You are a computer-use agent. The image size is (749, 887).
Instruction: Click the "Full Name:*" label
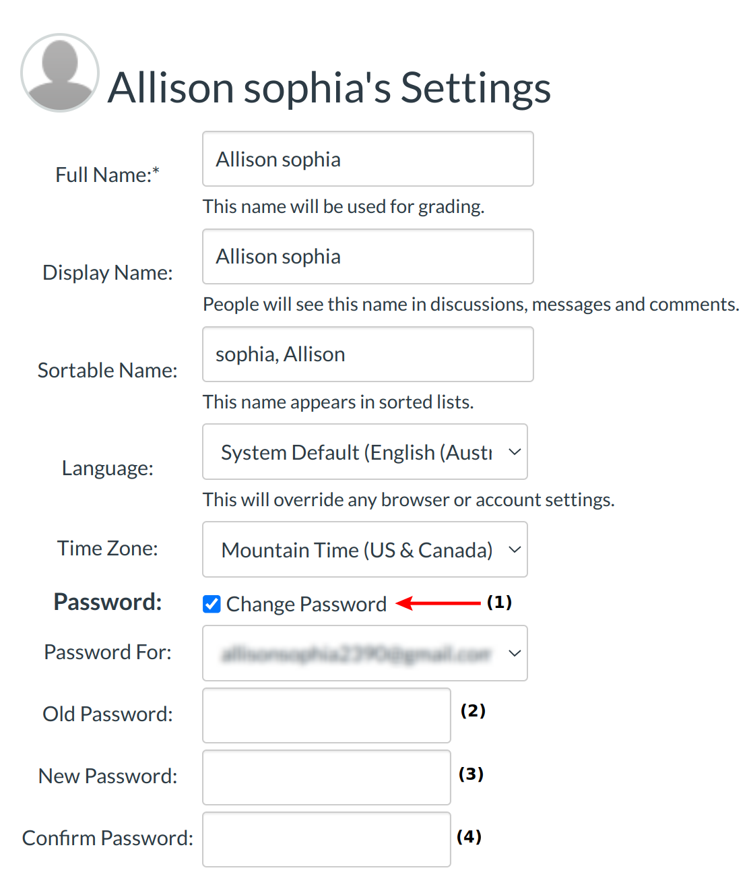tap(108, 175)
